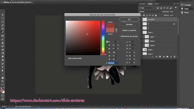Screen dimensions: 194x109
Task: Select the Crop tool
Action: 2,29
